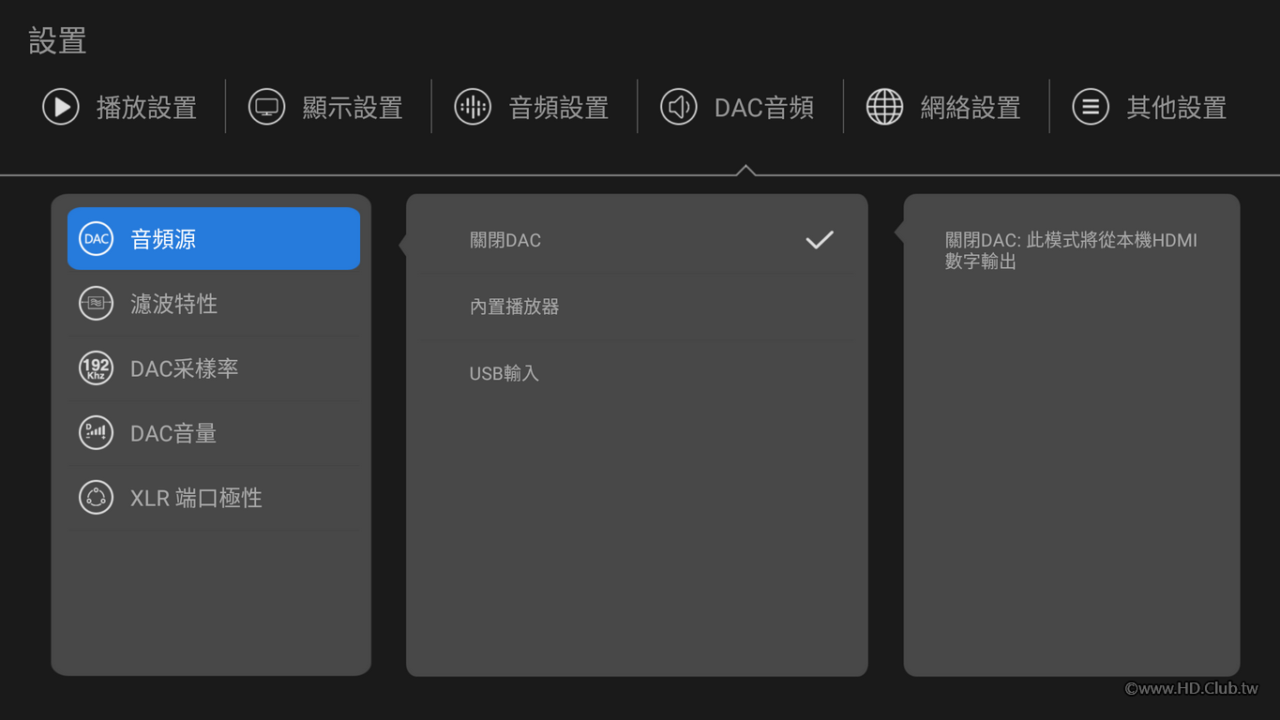The height and width of the screenshot is (720, 1280).
Task: Click the speaker icon beside DAC音頻
Action: (x=679, y=107)
